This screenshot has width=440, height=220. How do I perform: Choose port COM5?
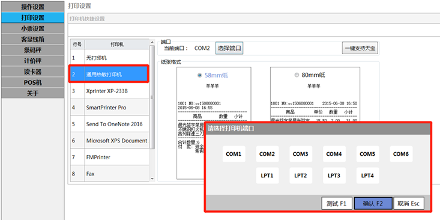coord(367,154)
